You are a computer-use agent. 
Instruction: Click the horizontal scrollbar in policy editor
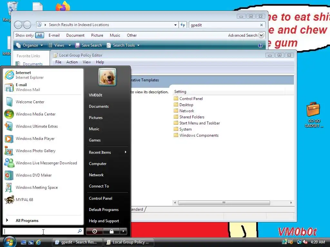(x=224, y=203)
